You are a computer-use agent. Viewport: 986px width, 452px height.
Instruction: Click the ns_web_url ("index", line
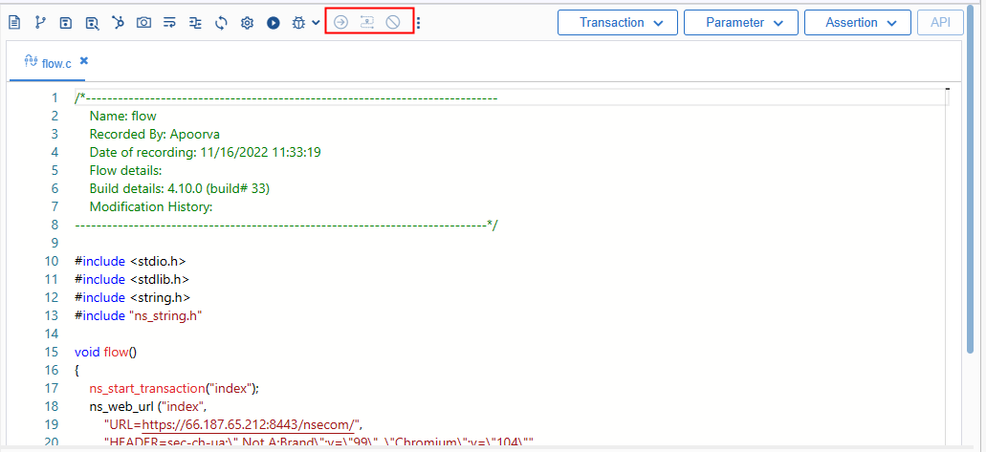pyautogui.click(x=148, y=406)
